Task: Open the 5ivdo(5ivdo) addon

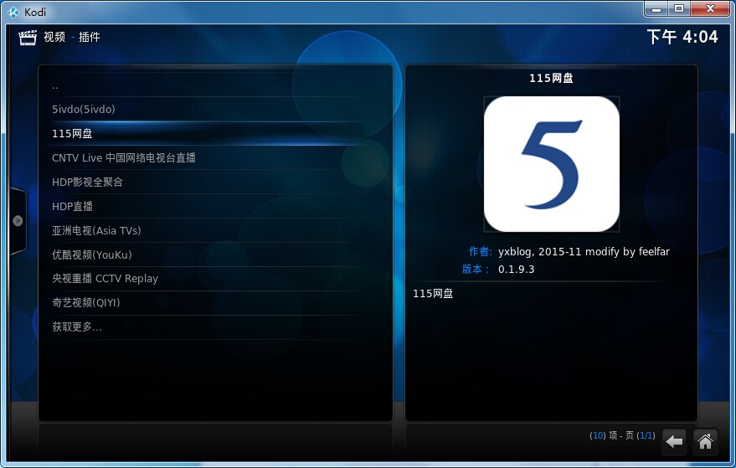Action: pyautogui.click(x=83, y=110)
